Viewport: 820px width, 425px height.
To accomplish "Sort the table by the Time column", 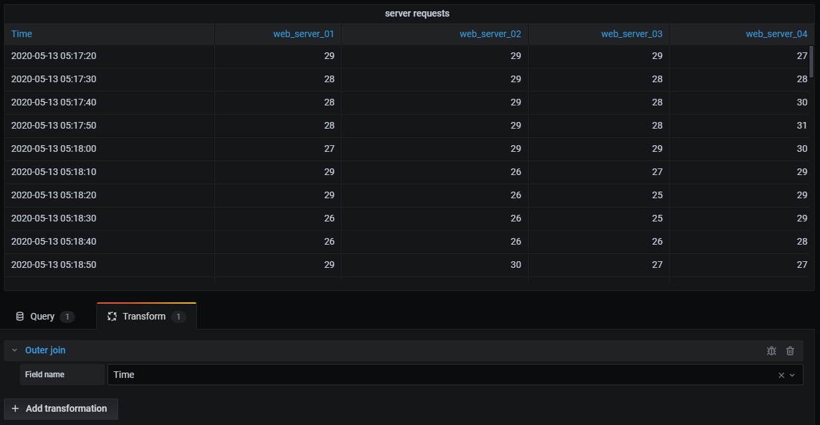I will pos(22,33).
